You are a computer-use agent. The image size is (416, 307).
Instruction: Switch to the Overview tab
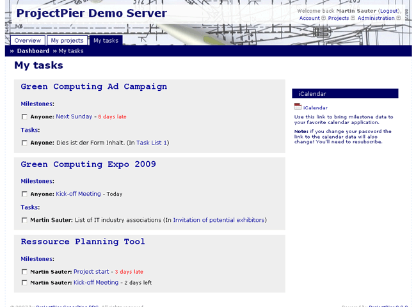[28, 40]
